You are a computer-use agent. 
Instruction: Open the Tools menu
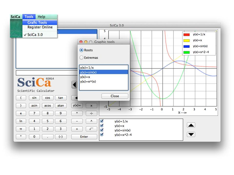pyautogui.click(x=29, y=17)
